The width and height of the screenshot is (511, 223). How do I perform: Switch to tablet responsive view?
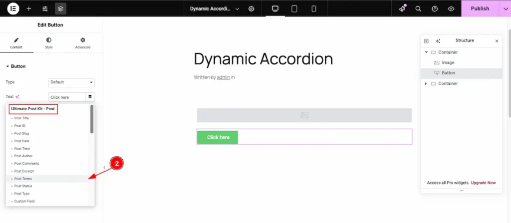(294, 8)
